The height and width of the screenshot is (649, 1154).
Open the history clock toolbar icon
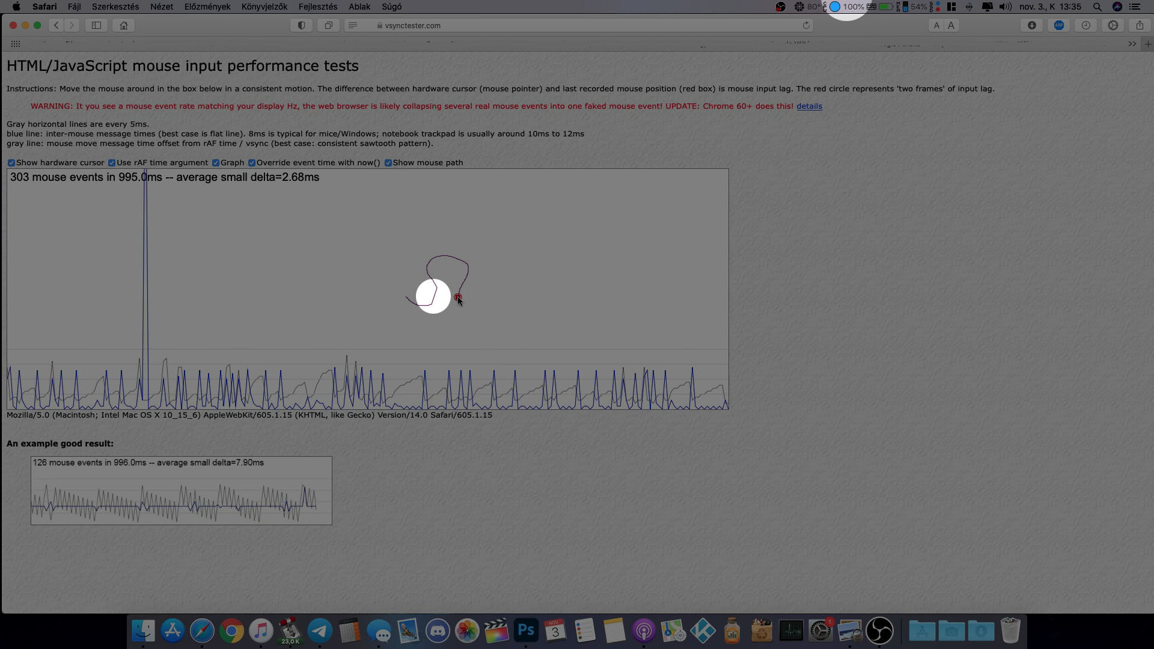(x=1086, y=25)
